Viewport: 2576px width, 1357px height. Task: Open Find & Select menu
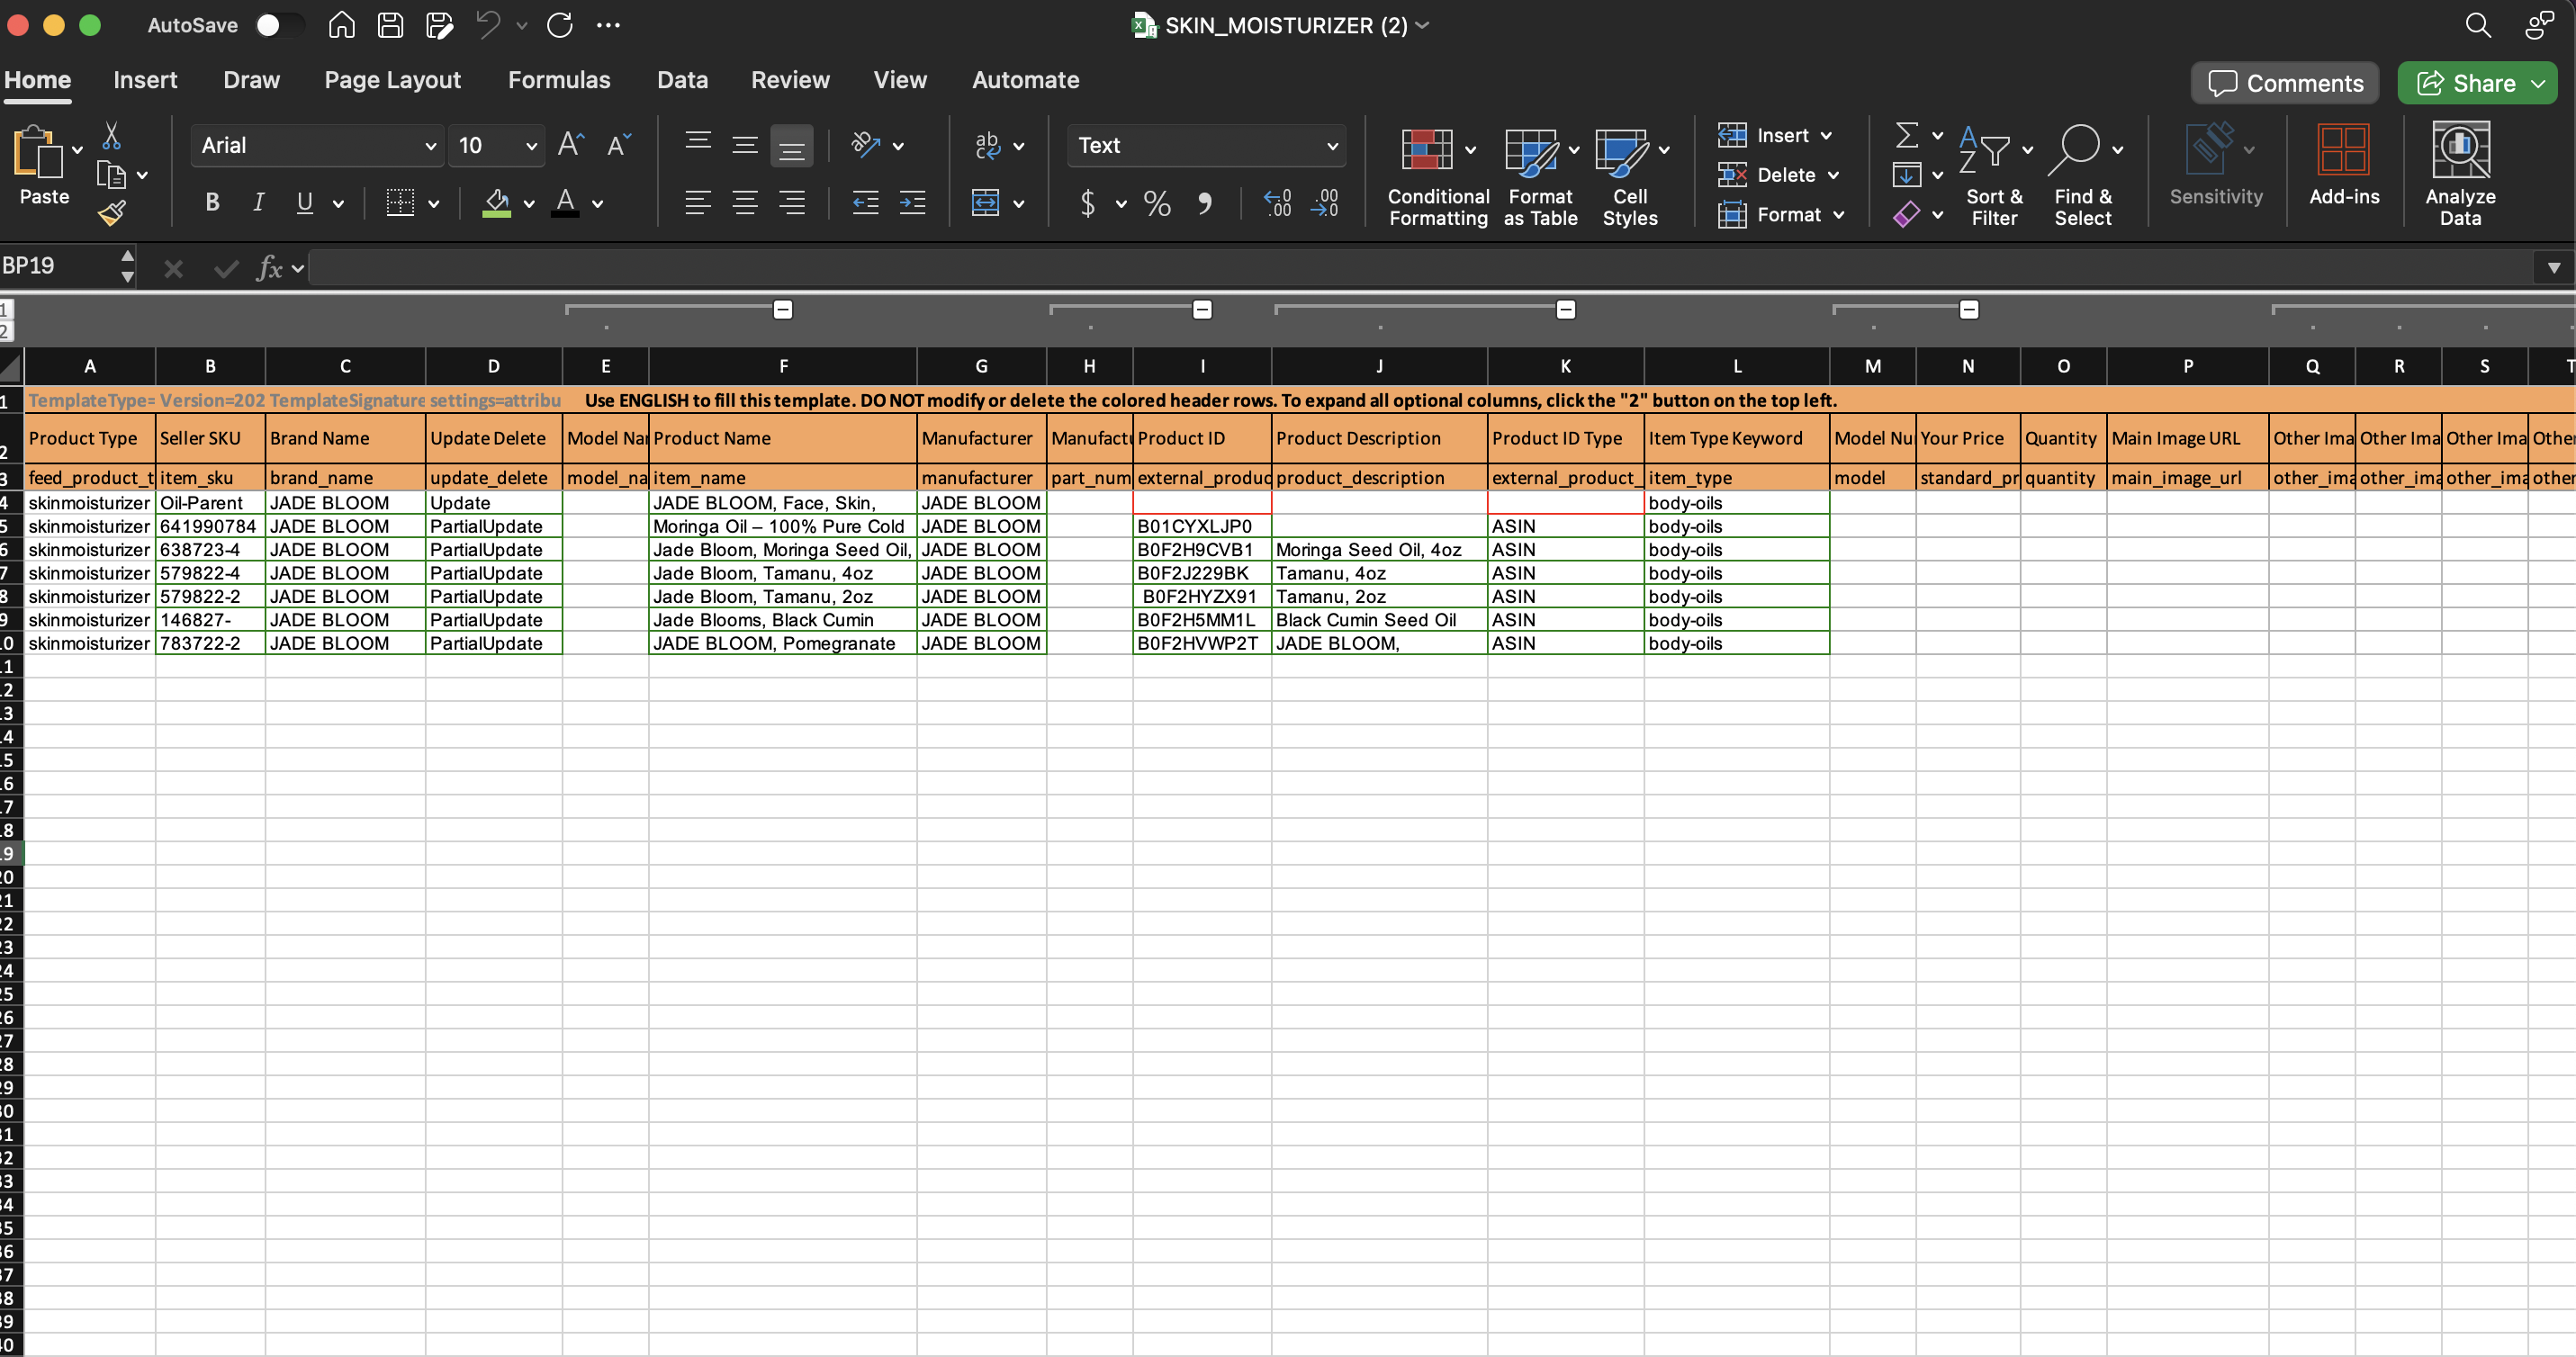2084,176
